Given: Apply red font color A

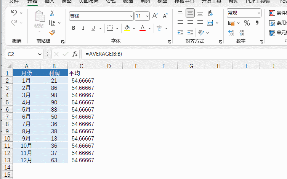Looking at the screenshot, I should [143, 28].
